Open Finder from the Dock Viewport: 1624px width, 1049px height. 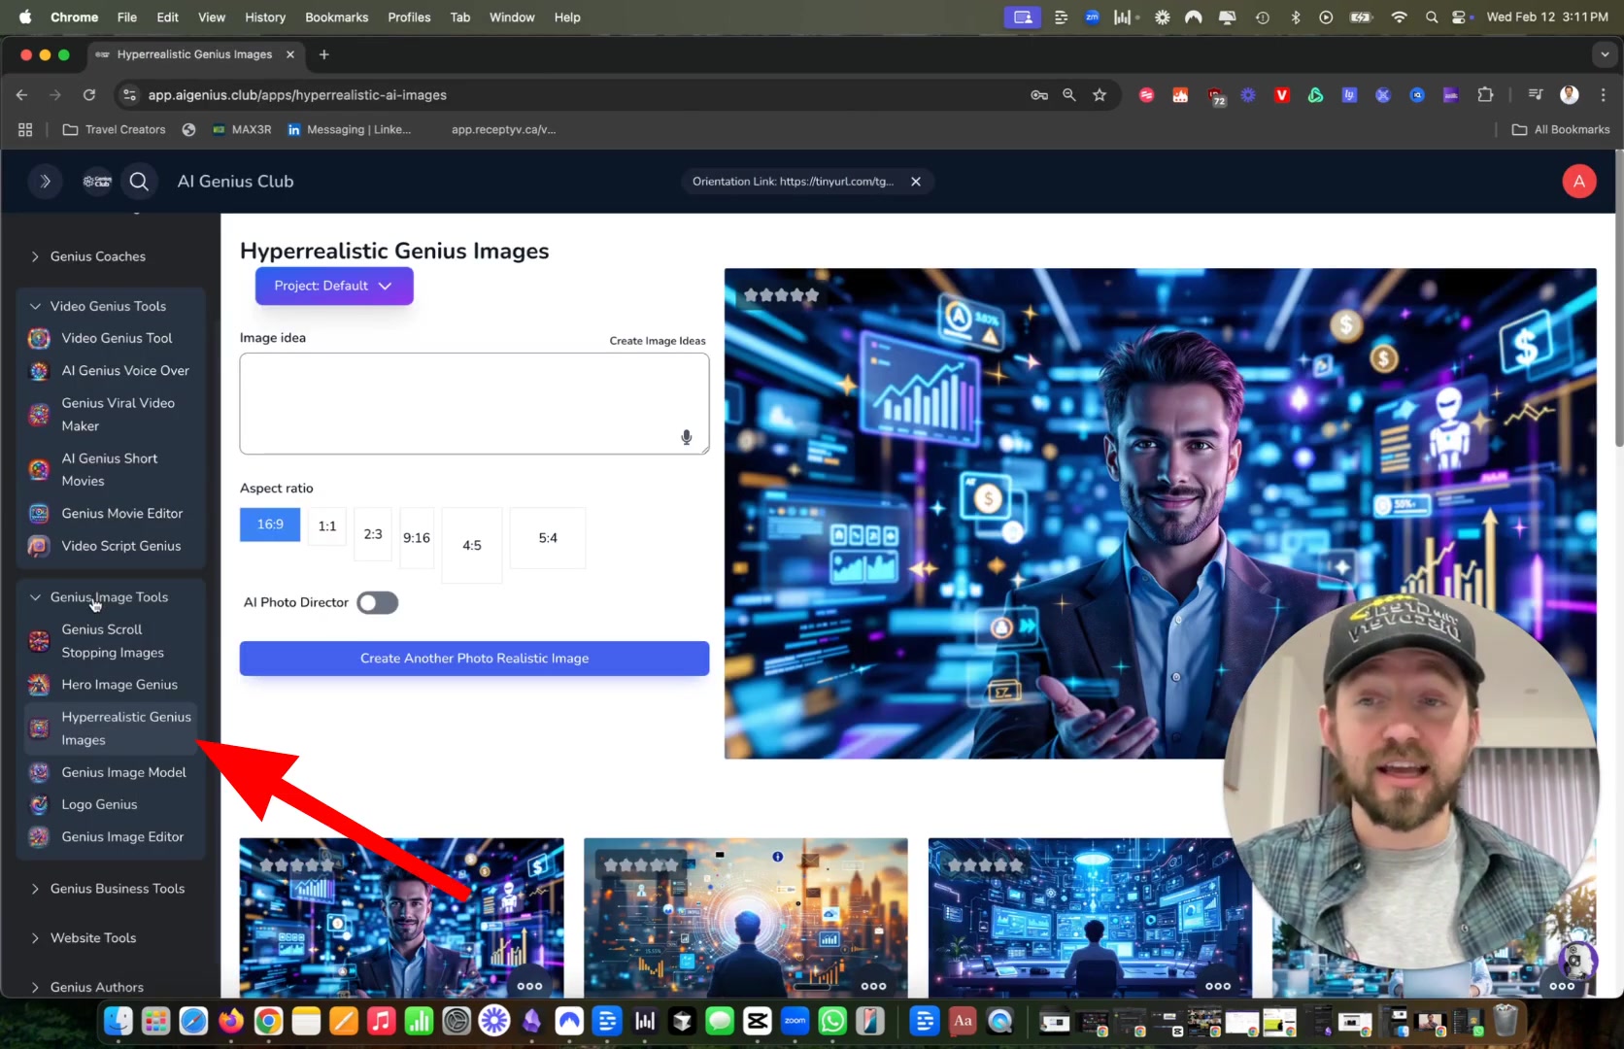[x=118, y=1021]
